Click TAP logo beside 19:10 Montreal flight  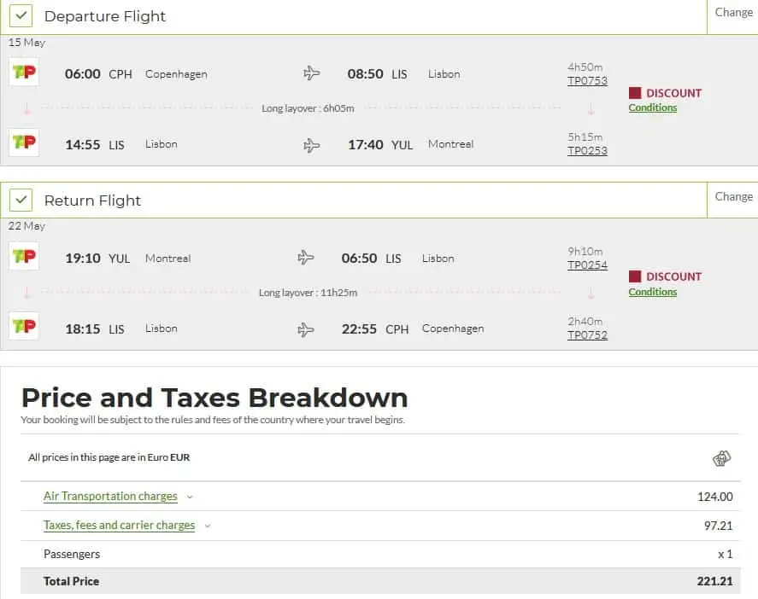click(x=24, y=257)
